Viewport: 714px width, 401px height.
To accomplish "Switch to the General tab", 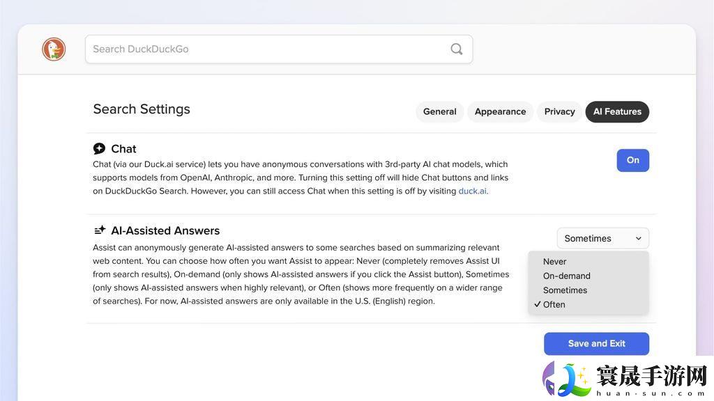I will coord(439,111).
